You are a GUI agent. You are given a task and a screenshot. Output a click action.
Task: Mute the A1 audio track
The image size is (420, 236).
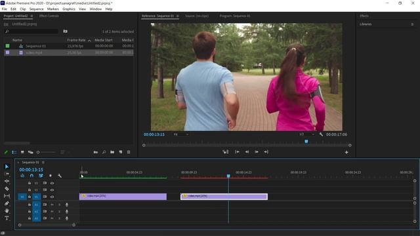pyautogui.click(x=52, y=205)
